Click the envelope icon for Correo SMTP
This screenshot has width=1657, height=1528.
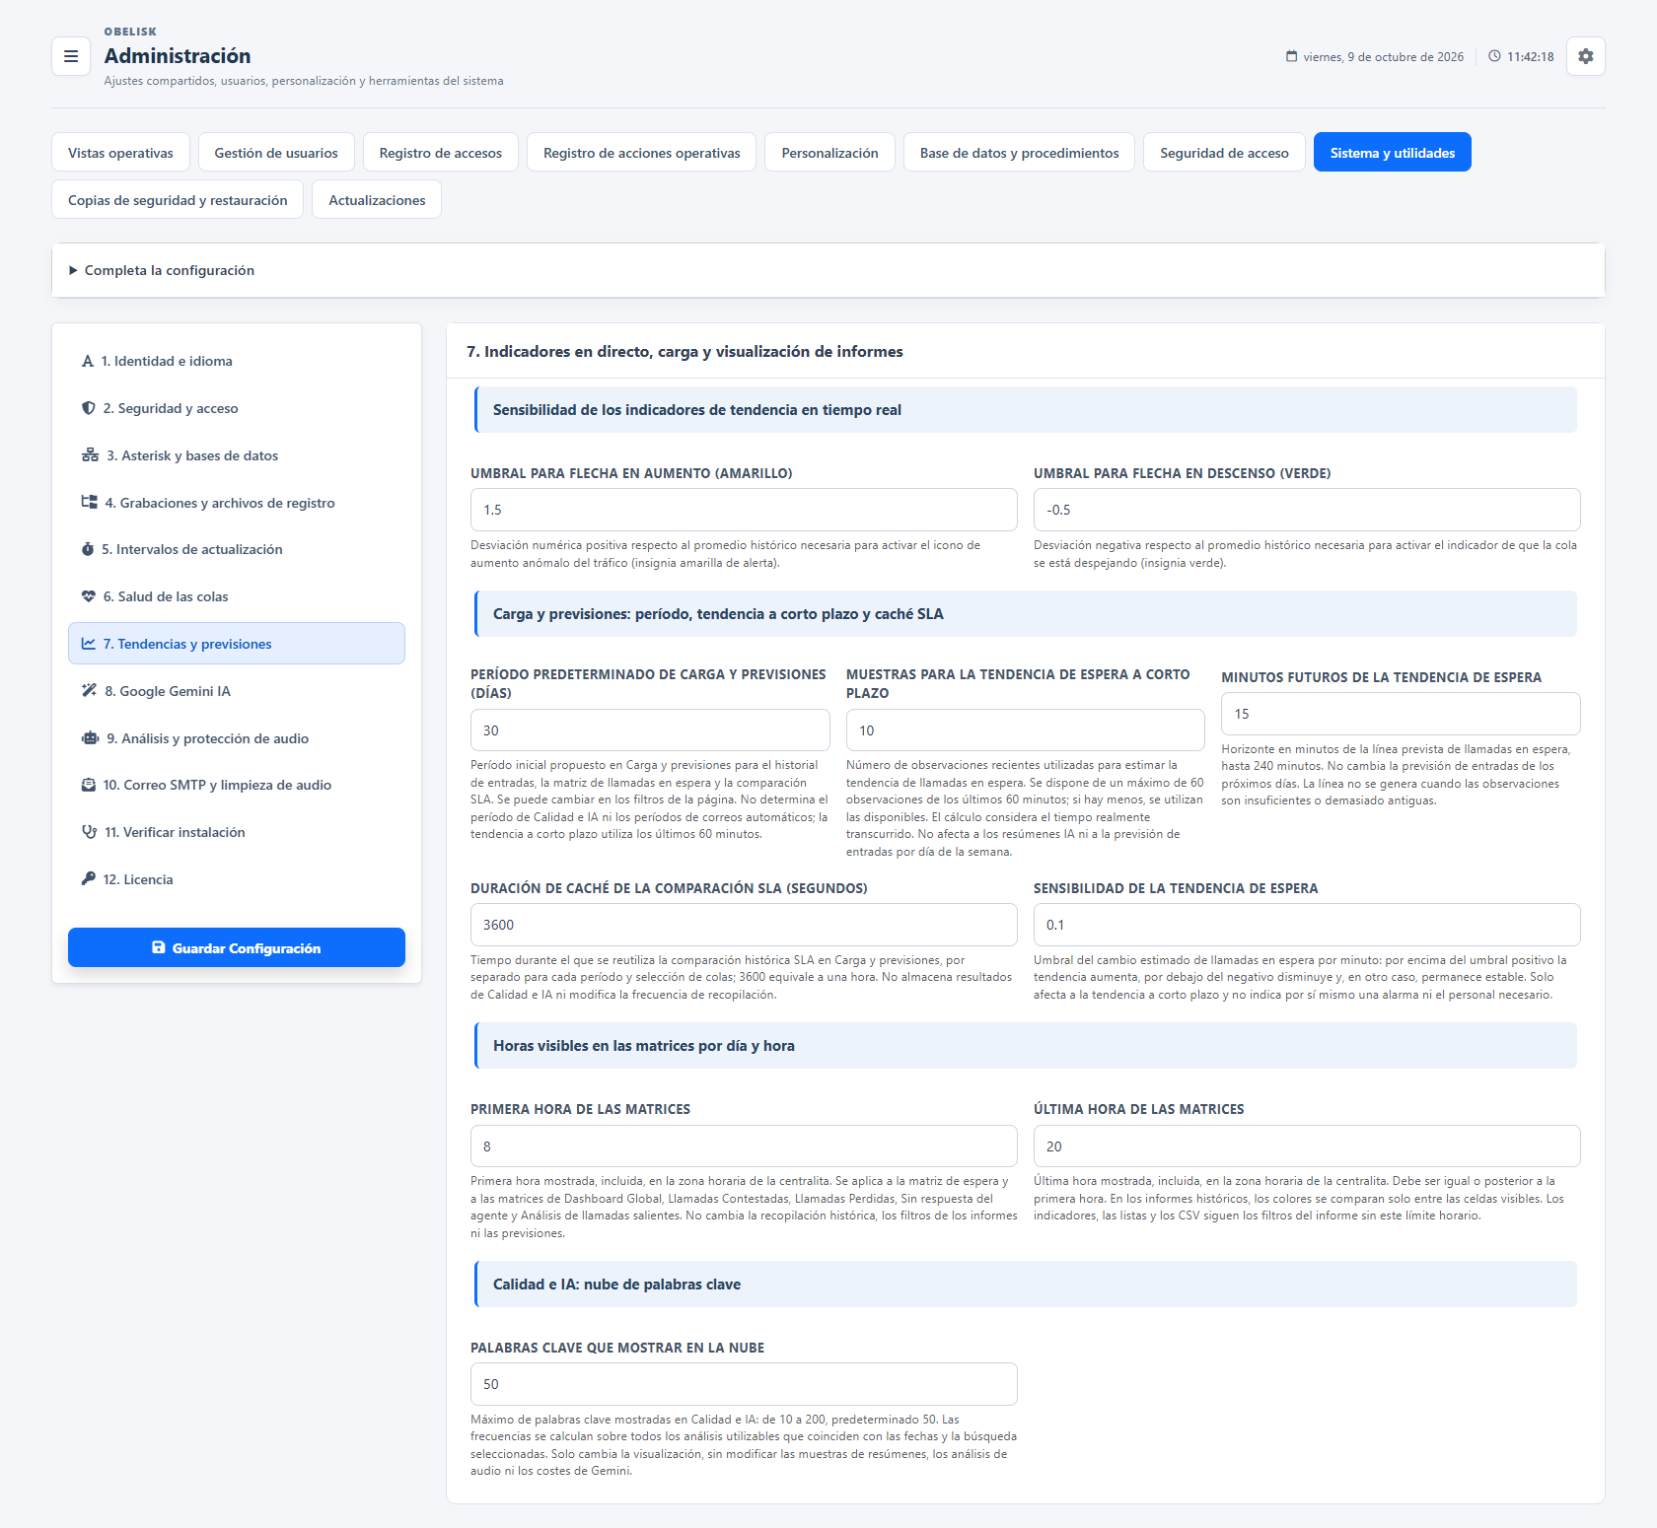click(89, 785)
